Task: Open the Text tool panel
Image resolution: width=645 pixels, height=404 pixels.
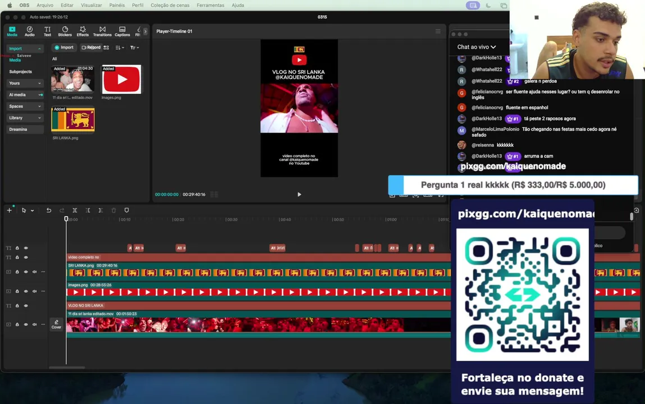Action: pos(47,31)
